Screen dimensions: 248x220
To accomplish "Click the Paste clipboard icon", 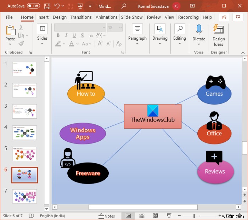I will click(10, 30).
